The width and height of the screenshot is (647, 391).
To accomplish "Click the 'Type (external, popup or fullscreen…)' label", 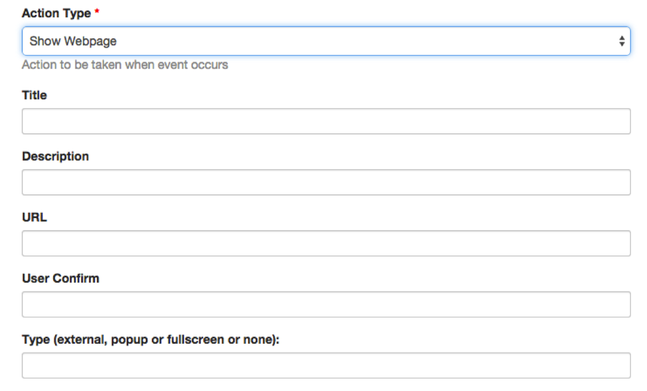I will click(x=151, y=339).
